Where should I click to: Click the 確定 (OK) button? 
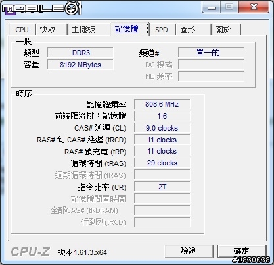242,251
